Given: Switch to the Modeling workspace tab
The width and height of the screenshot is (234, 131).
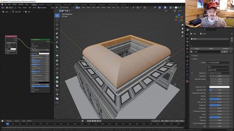Looking at the screenshot, I should tap(41, 5).
